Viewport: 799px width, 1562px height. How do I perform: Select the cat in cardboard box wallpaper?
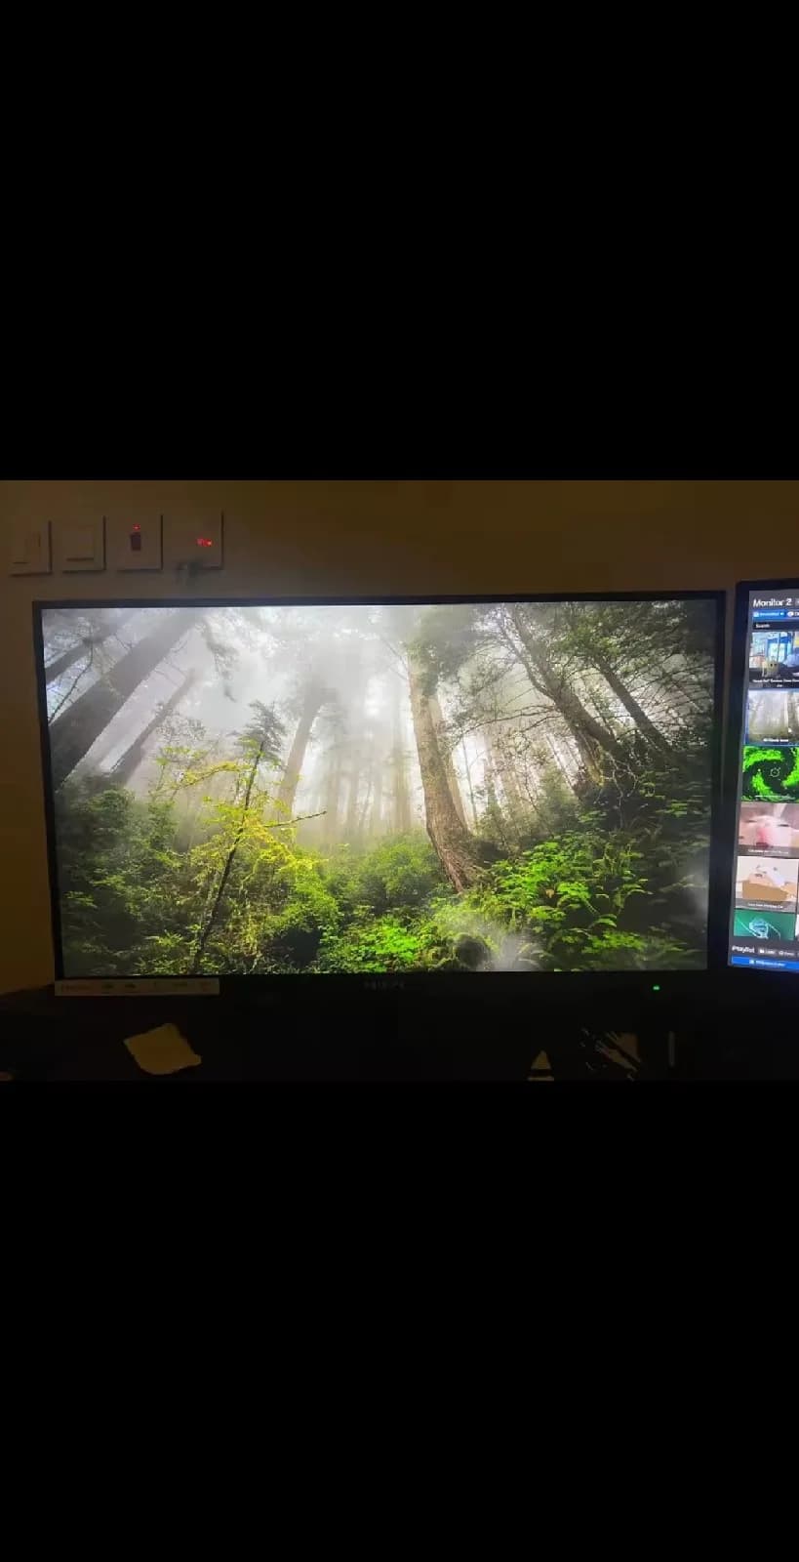(x=767, y=884)
